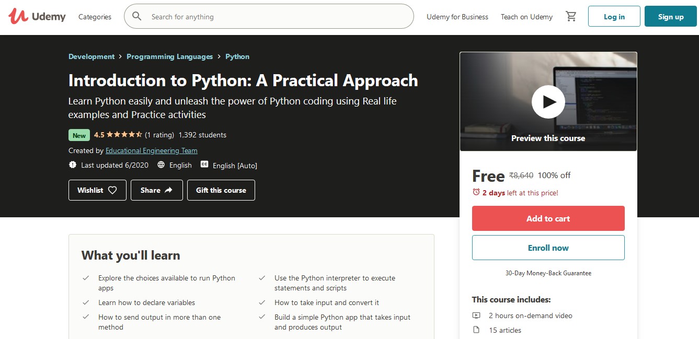Image resolution: width=699 pixels, height=339 pixels.
Task: Open the Udemy logo home link
Action: click(x=37, y=17)
